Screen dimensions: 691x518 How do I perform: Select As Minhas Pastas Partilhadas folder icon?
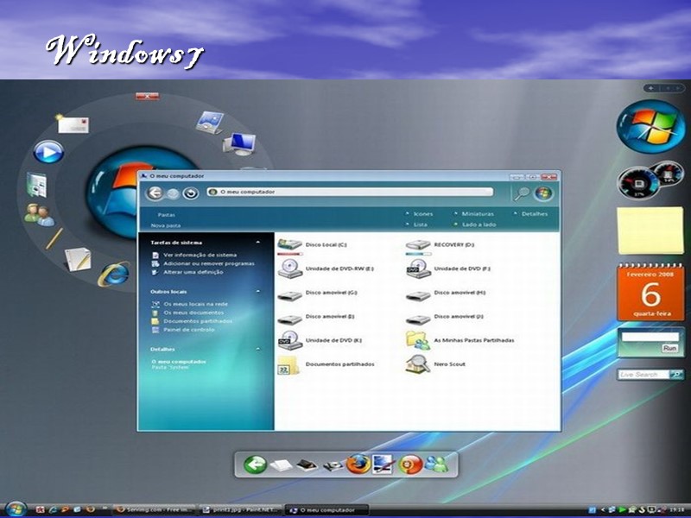point(418,340)
